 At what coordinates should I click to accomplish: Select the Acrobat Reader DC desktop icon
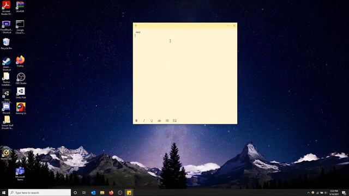[6, 8]
